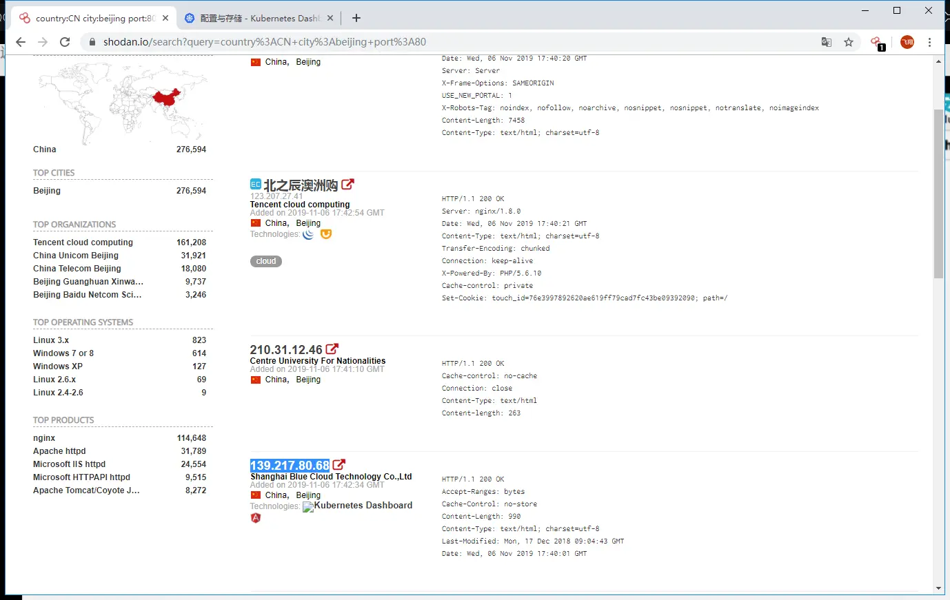
Task: Click the China flag beside 123.207.27.41 result
Action: click(x=256, y=223)
